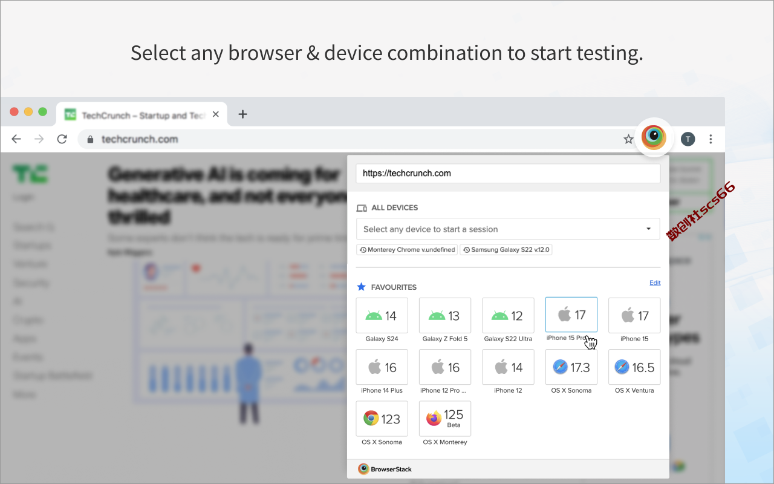
Task: Open the Generative AI article headline
Action: point(227,195)
